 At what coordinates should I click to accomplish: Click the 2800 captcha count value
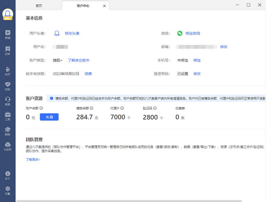click(x=150, y=117)
